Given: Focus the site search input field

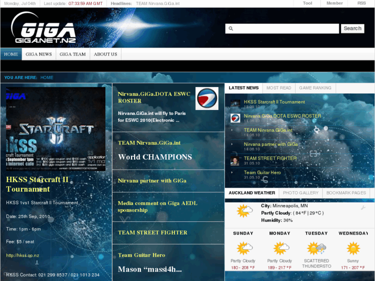Looking at the screenshot, I should (x=282, y=28).
